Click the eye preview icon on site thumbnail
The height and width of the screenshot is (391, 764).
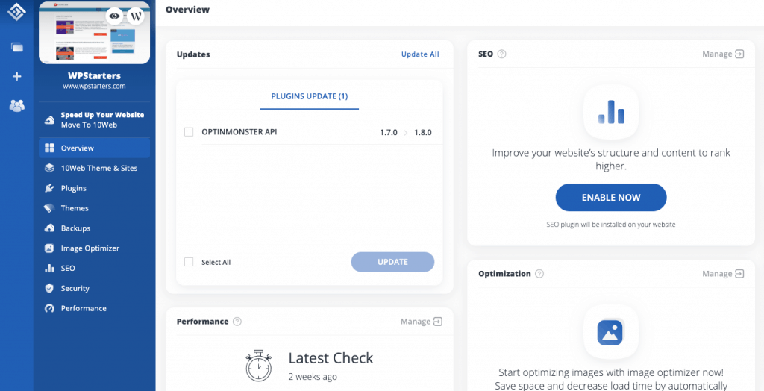click(114, 16)
